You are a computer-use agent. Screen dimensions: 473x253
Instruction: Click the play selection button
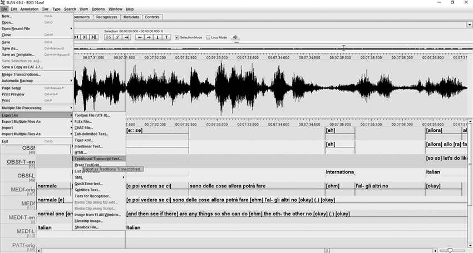[x=109, y=37]
